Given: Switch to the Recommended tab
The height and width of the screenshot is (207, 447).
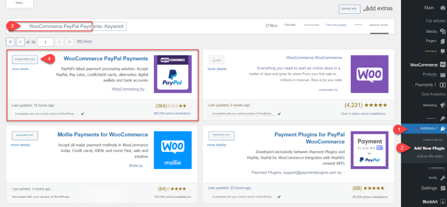Looking at the screenshot, I should click(x=312, y=25).
